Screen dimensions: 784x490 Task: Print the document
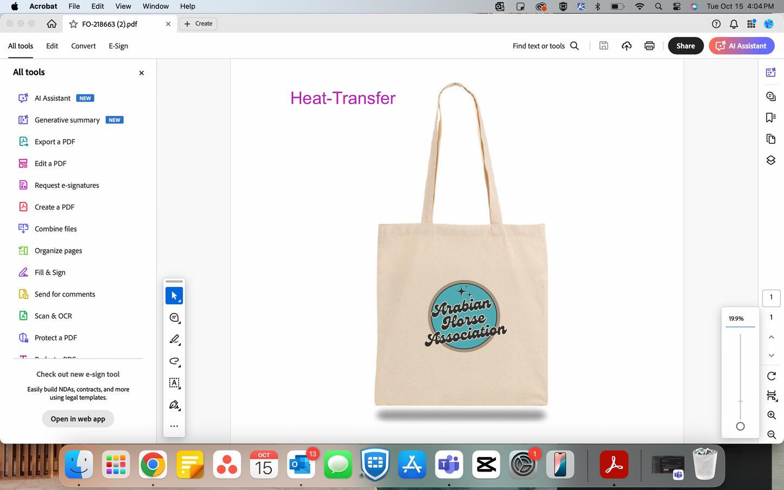649,46
